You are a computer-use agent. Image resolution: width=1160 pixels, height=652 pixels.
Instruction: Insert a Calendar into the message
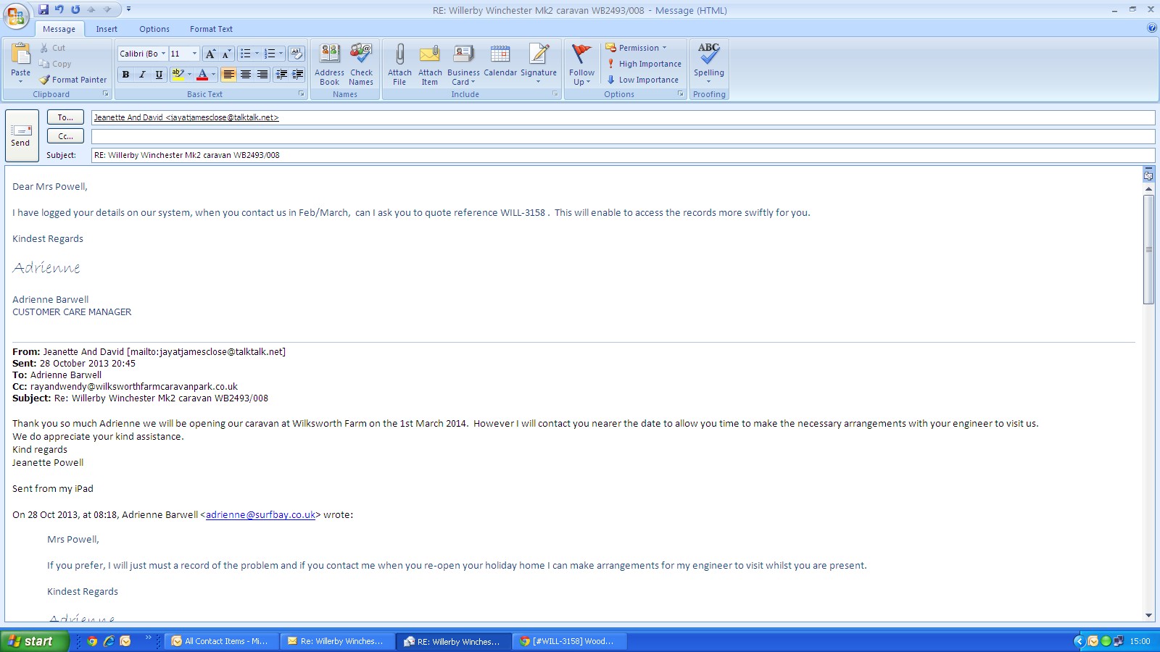pyautogui.click(x=500, y=61)
